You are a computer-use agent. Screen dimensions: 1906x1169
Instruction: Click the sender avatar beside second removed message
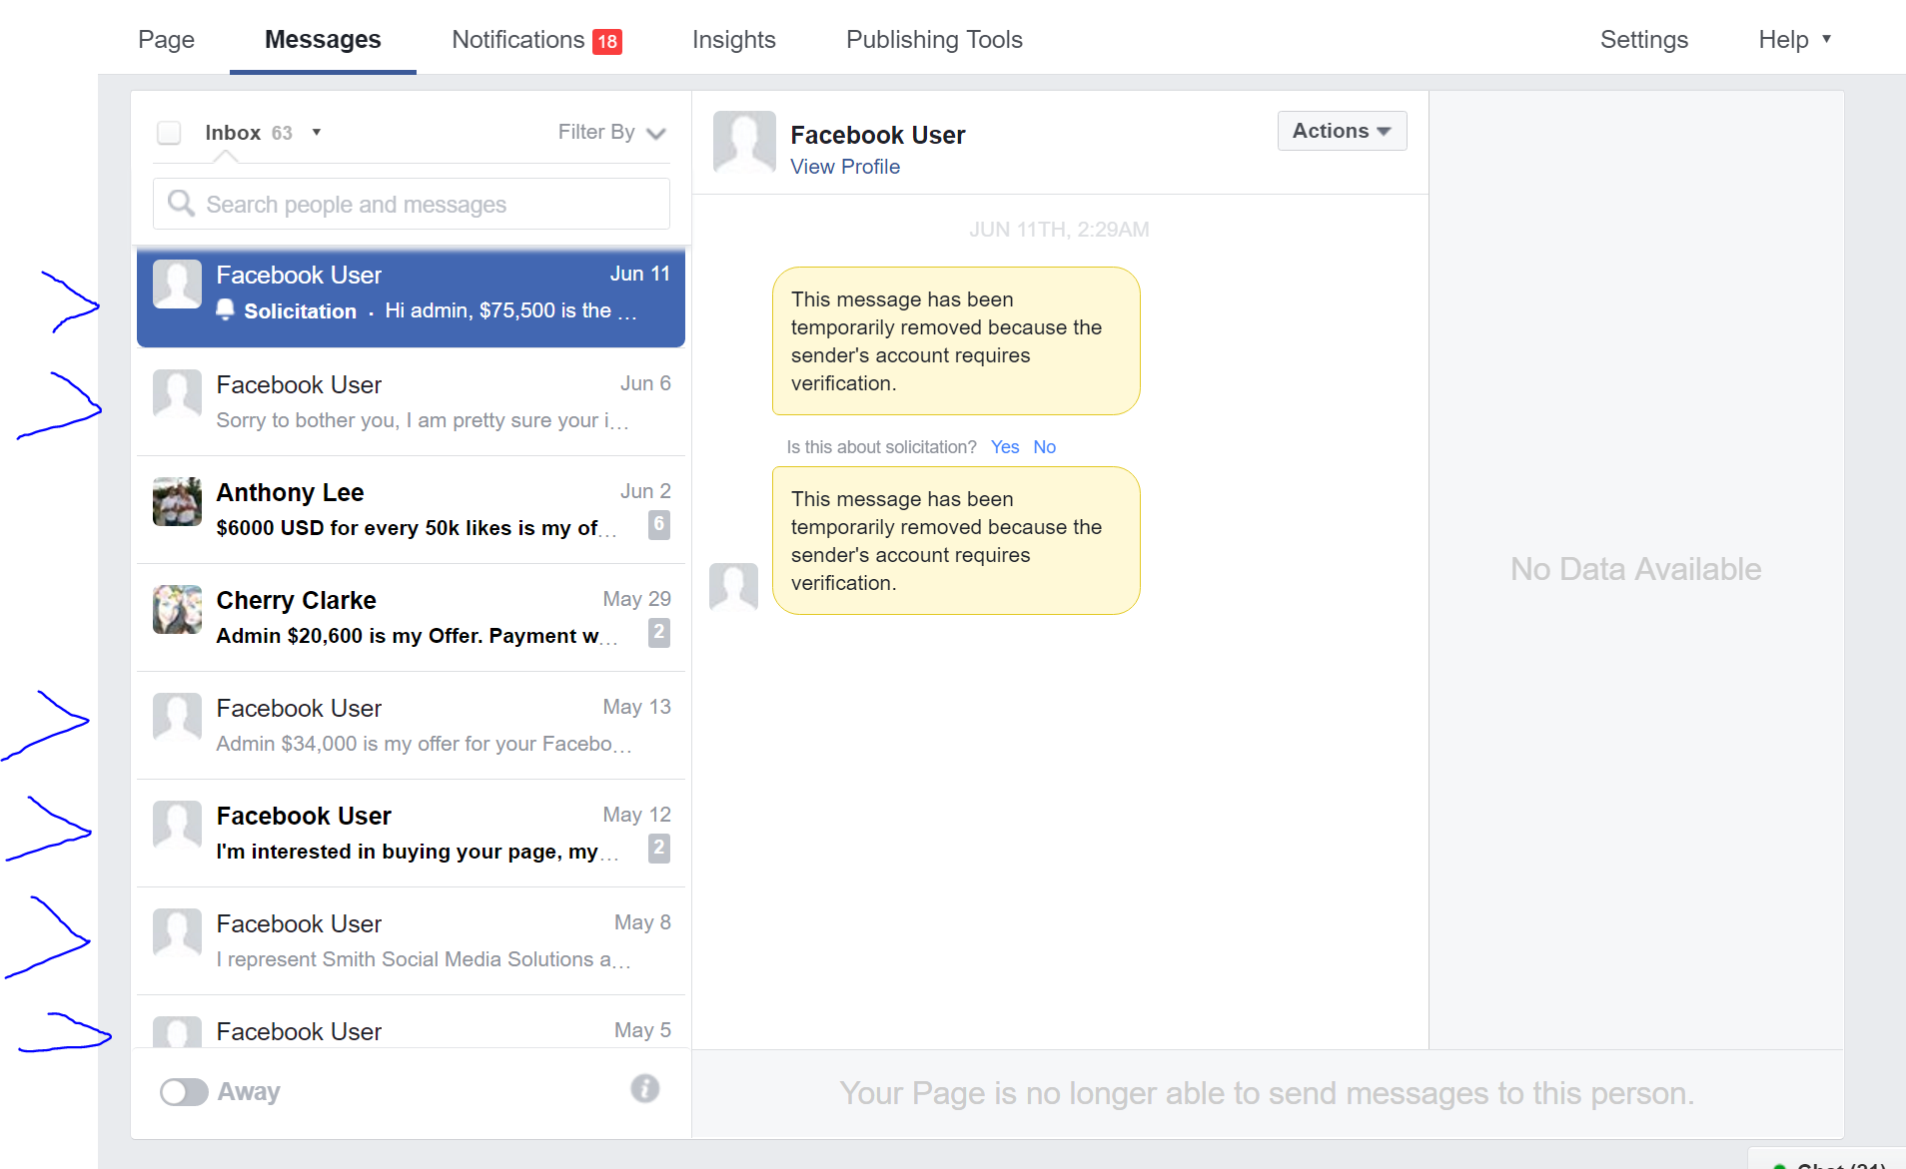734,587
